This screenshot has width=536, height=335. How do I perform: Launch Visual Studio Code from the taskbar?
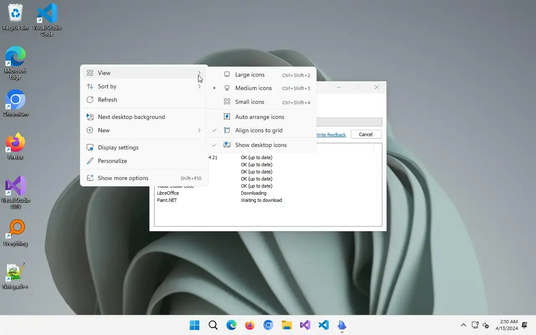(324, 325)
